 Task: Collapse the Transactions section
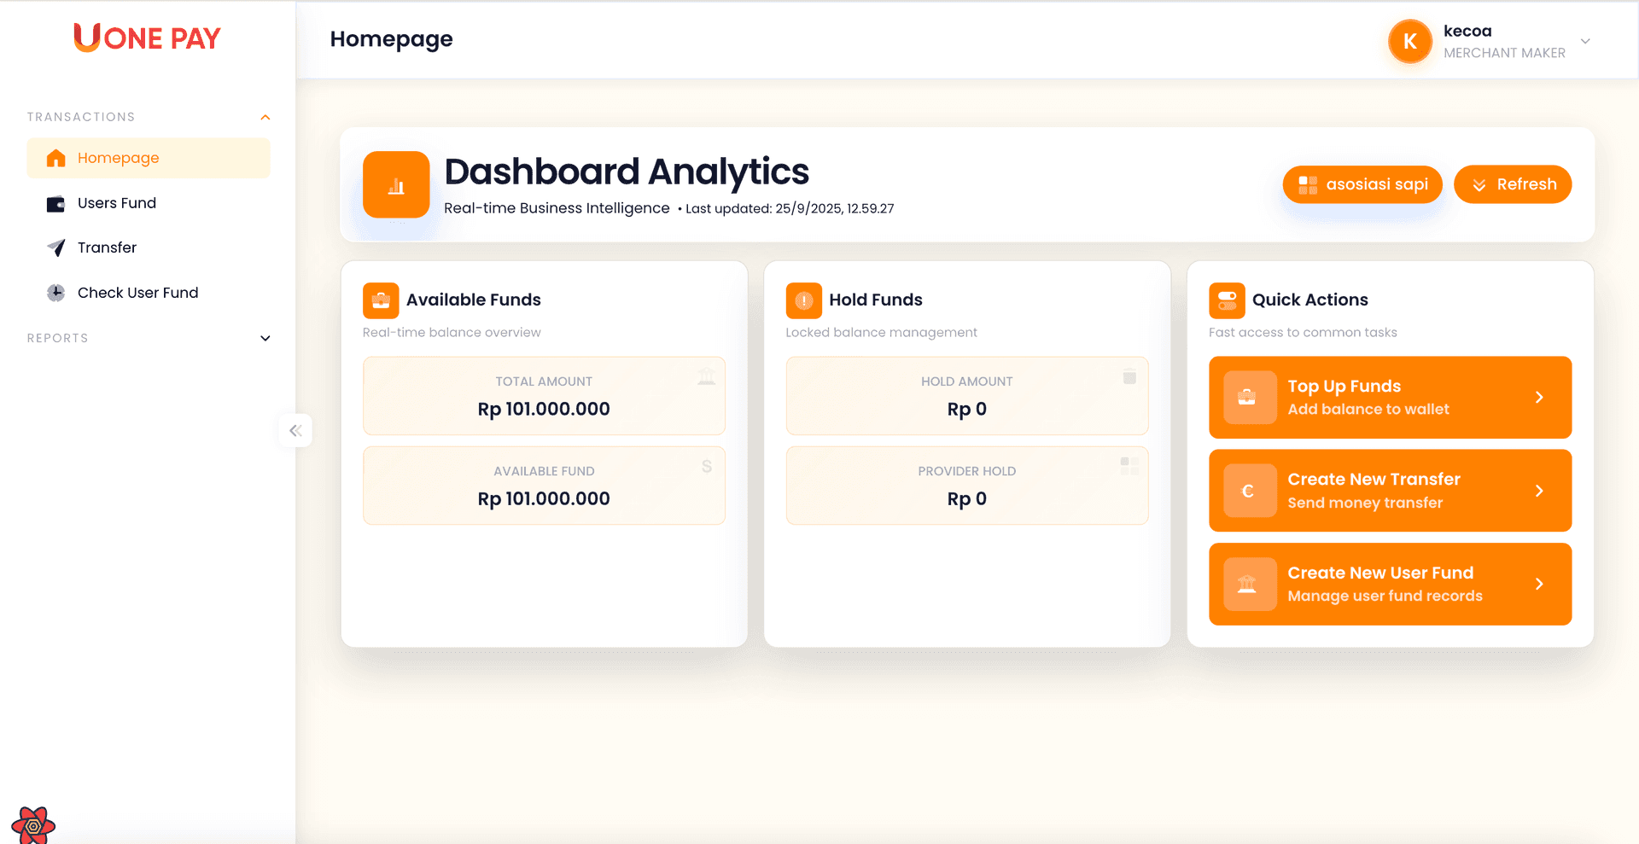[x=265, y=117]
